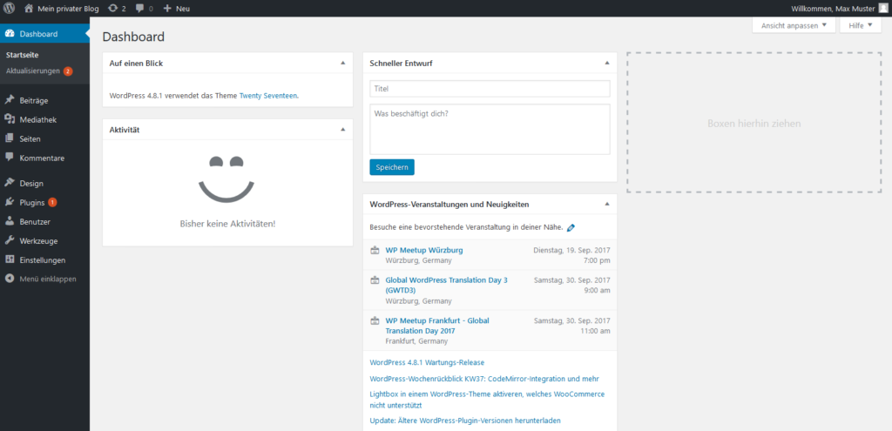Open the Werkzeuge menu
This screenshot has height=431, width=892.
click(44, 241)
